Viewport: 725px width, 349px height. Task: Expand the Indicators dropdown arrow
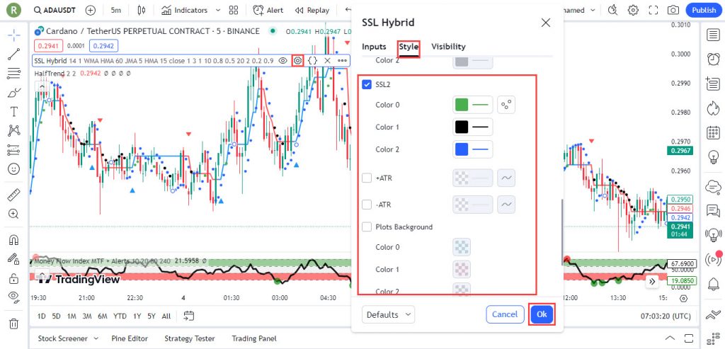219,10
